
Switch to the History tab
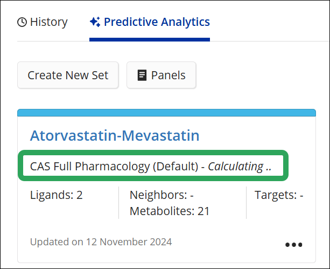(x=43, y=23)
